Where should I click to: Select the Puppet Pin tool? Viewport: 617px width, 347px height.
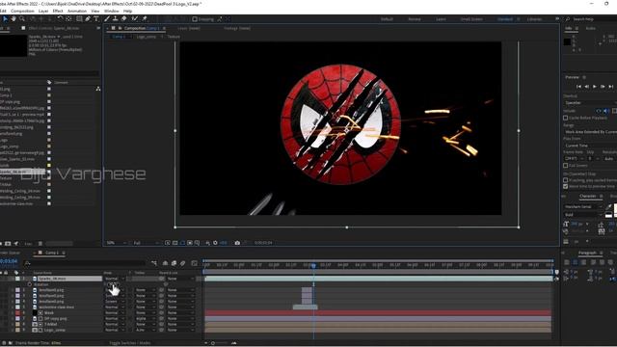[145, 19]
